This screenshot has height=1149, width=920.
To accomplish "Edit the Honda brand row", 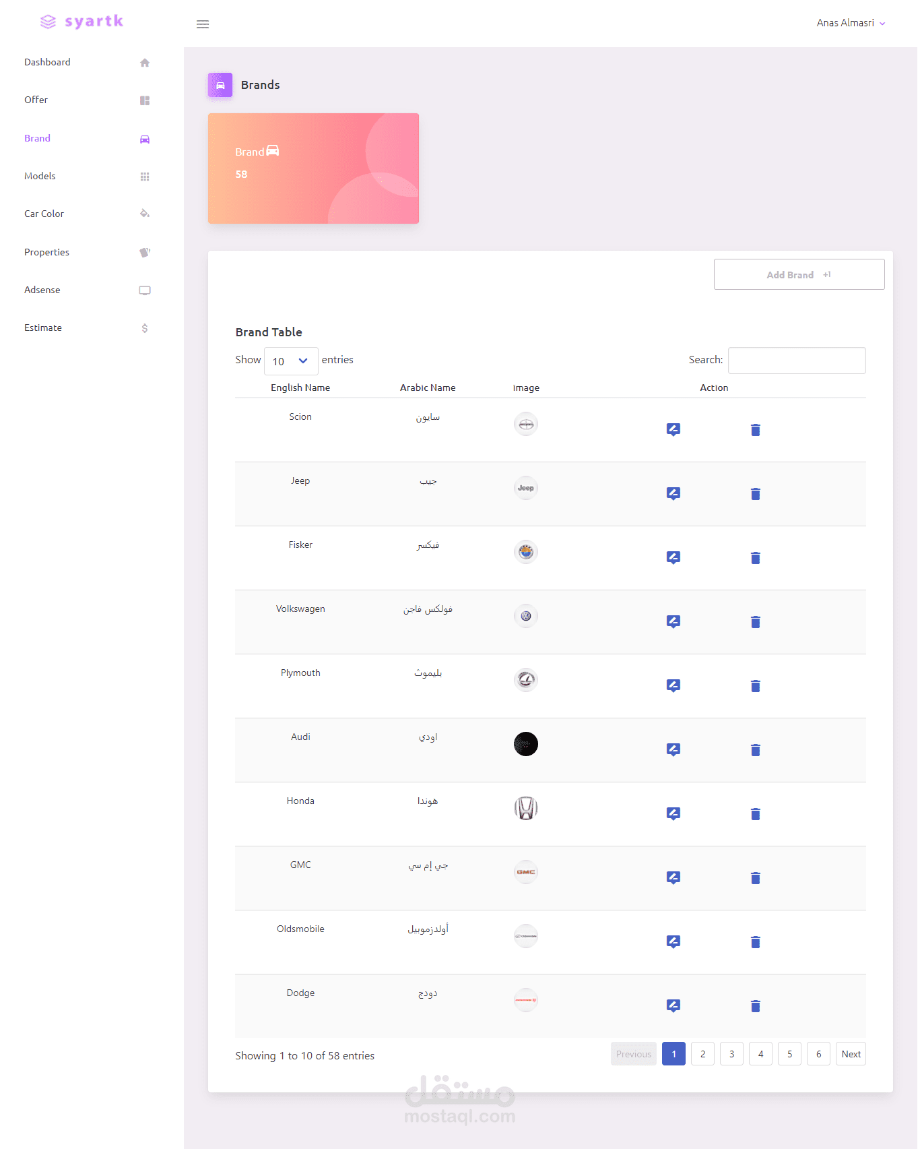I will point(673,813).
